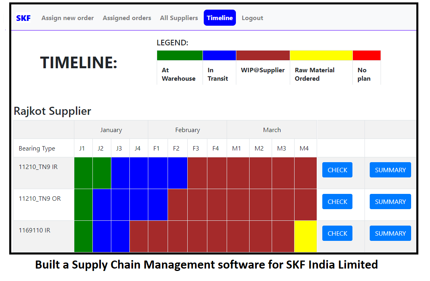Click the SKF brand logo link
This screenshot has height=281, width=430.
(x=23, y=18)
